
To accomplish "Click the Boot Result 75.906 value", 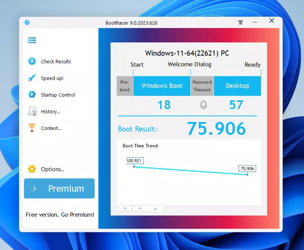I will 216,128.
